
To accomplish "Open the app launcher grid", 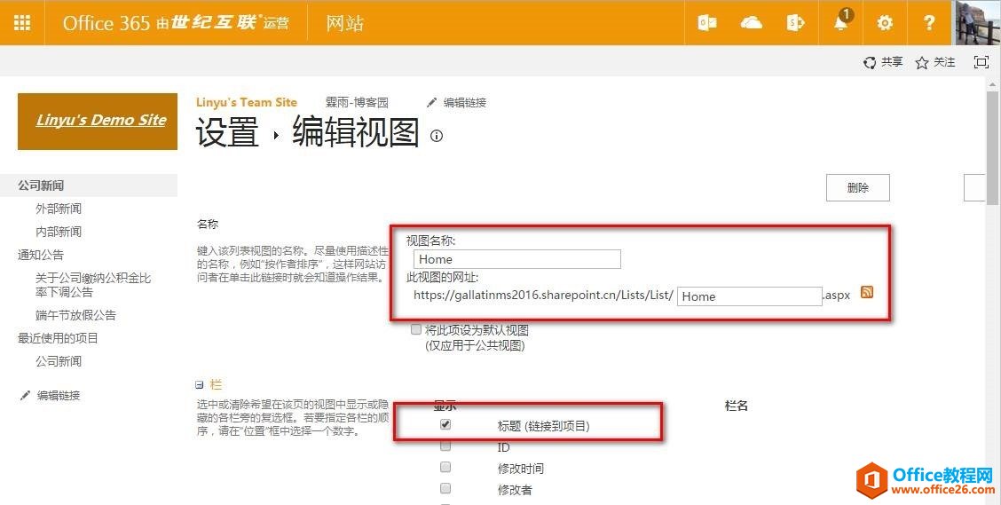I will tap(22, 23).
